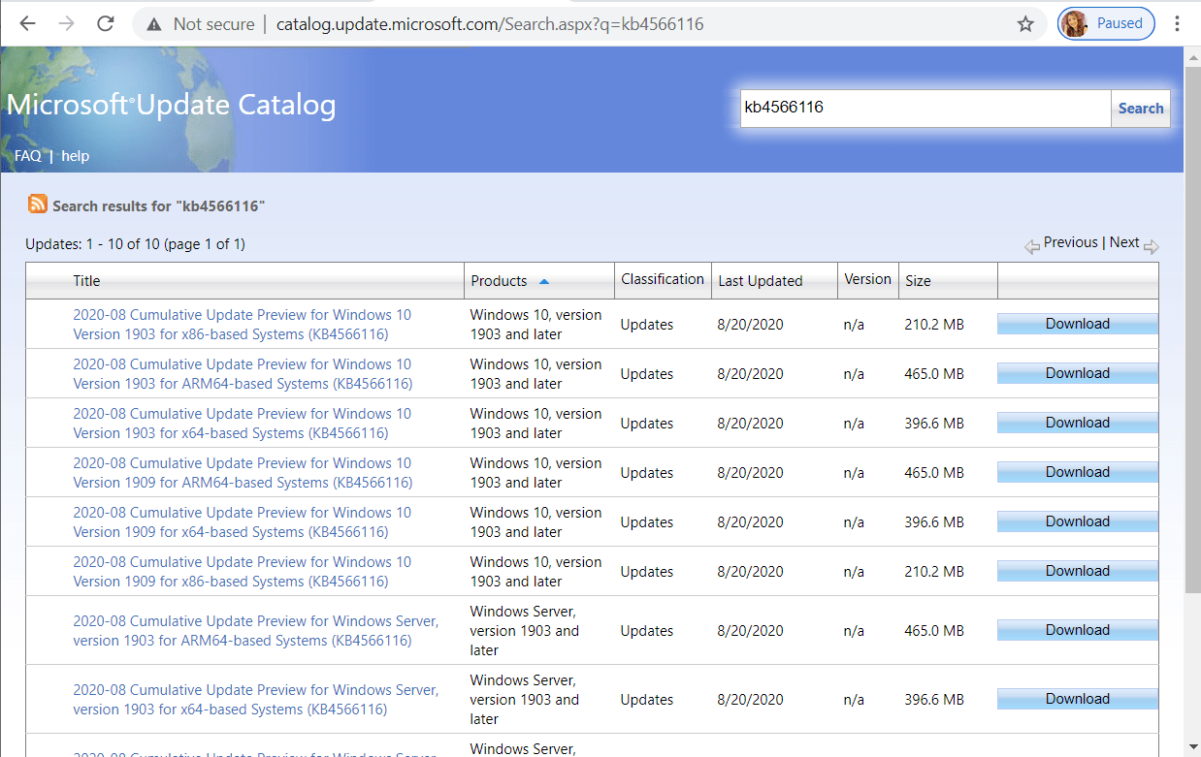Go to the Next results page

click(x=1124, y=242)
